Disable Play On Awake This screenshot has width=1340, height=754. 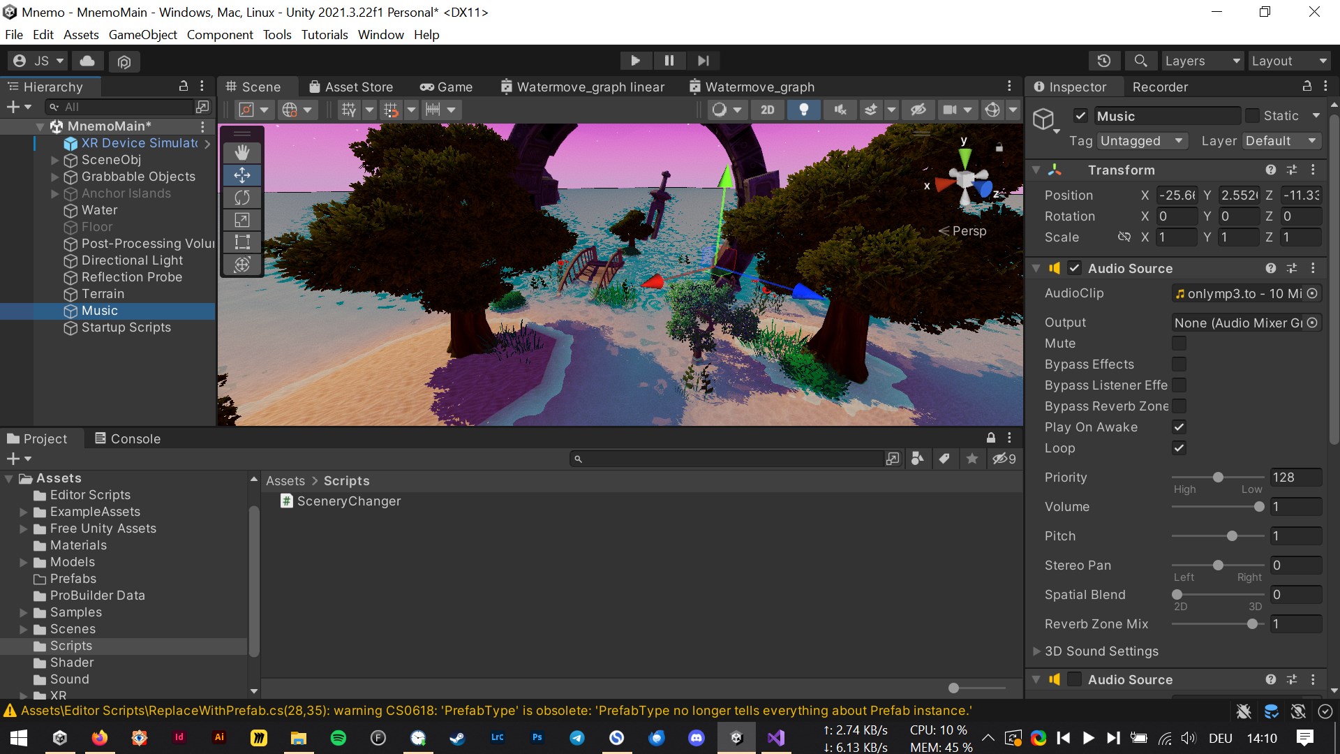click(x=1179, y=427)
